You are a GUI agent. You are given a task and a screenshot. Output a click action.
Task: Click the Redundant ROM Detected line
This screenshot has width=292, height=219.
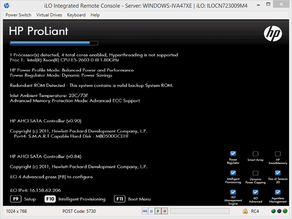click(x=92, y=86)
